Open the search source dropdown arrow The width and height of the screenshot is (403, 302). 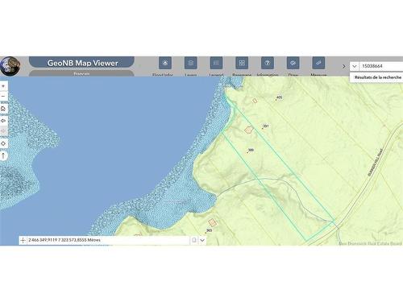pos(355,66)
